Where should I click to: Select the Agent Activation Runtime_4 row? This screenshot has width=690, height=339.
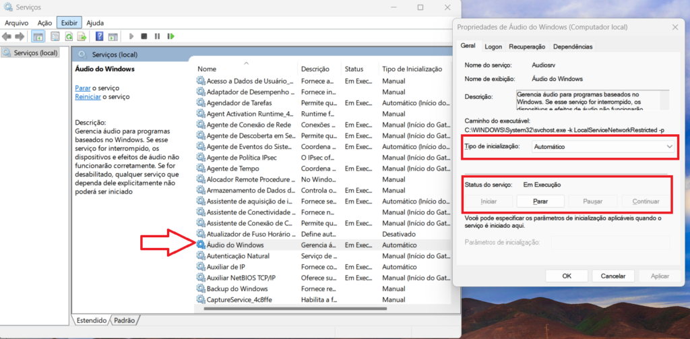click(x=323, y=114)
